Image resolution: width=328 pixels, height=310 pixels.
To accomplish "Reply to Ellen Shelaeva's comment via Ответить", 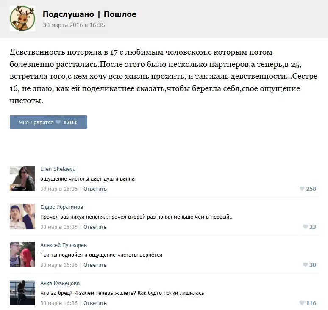I will click(95, 189).
